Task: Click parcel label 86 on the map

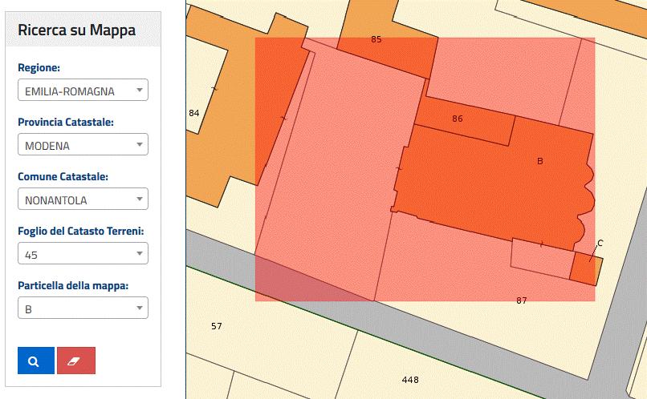Action: 458,119
